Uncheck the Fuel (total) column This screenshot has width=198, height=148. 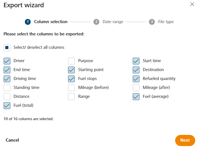pos(7,106)
